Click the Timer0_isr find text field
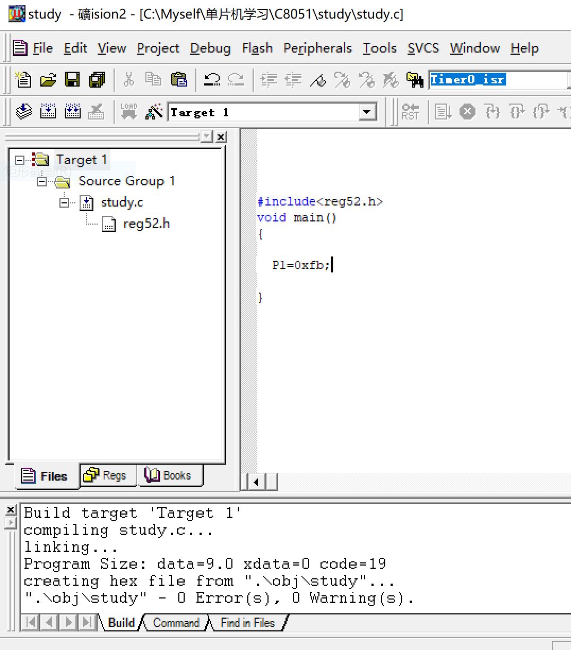Viewport: 571px width, 650px height. coord(497,80)
